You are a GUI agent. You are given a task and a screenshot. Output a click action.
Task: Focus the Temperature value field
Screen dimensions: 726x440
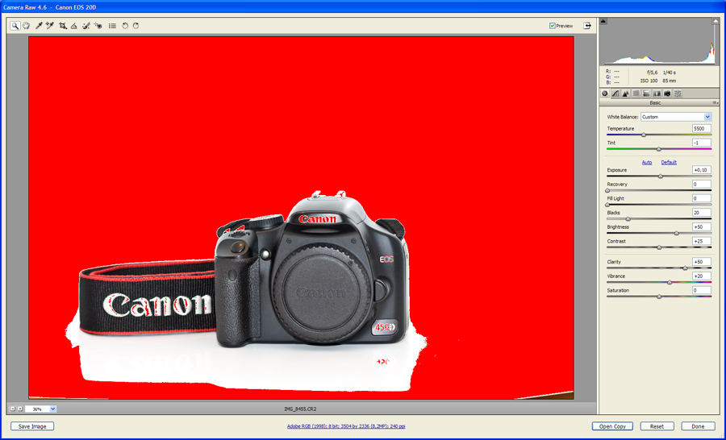[x=702, y=129]
